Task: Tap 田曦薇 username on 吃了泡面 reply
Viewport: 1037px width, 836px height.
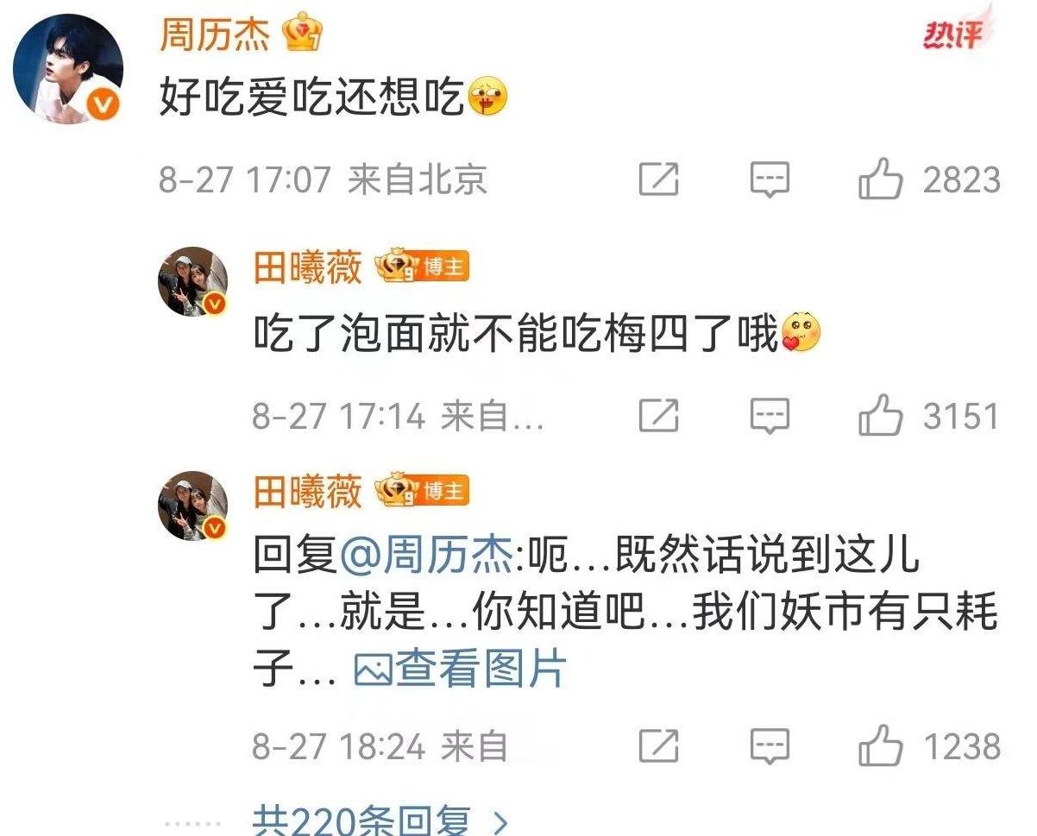Action: [308, 268]
